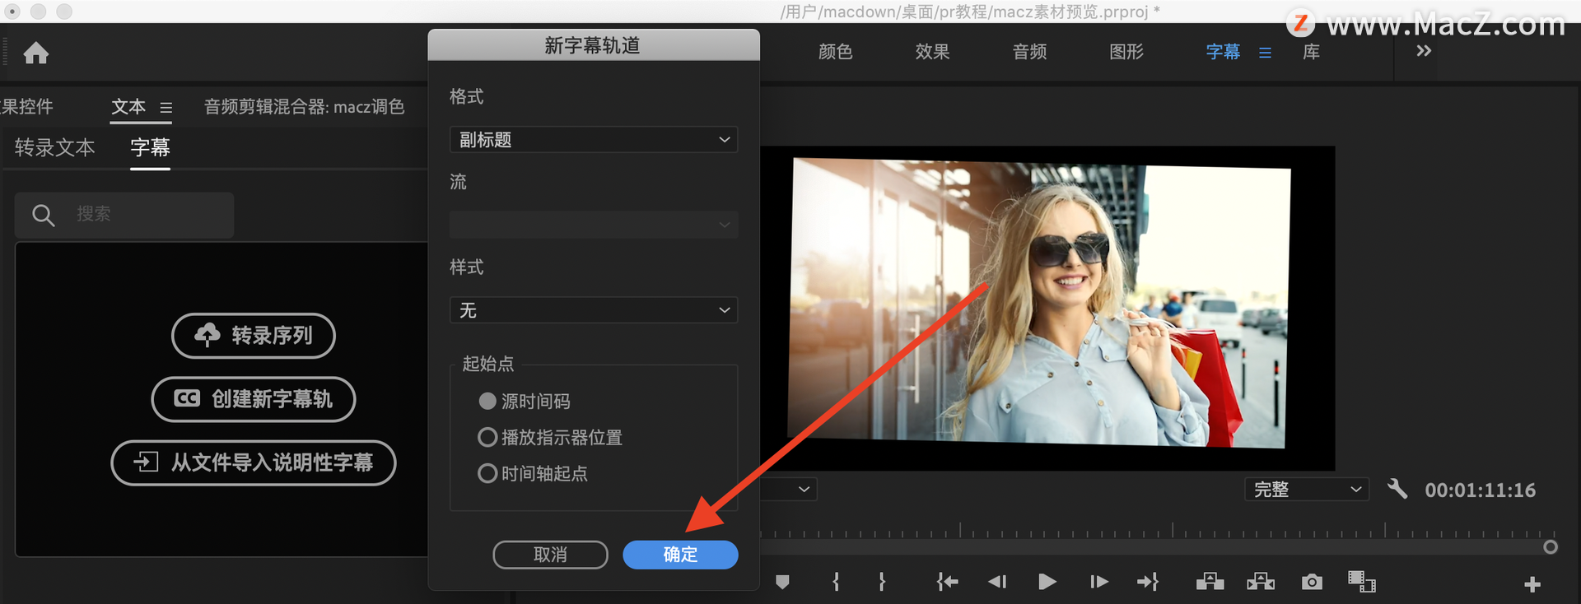Click the Extract button icon
Image resolution: width=1581 pixels, height=604 pixels.
pyautogui.click(x=1261, y=582)
